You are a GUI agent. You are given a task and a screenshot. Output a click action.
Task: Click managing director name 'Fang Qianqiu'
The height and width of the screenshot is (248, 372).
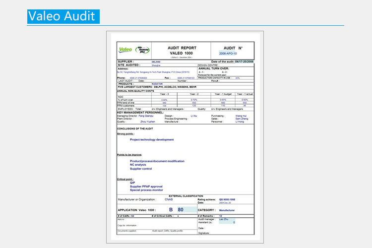146,116
